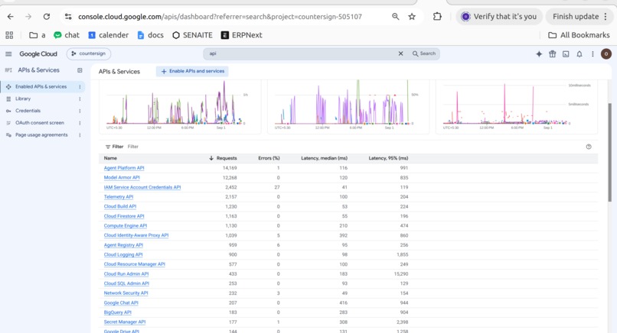
Task: Open the apps grid in bookmarks bar
Action: tap(9, 35)
